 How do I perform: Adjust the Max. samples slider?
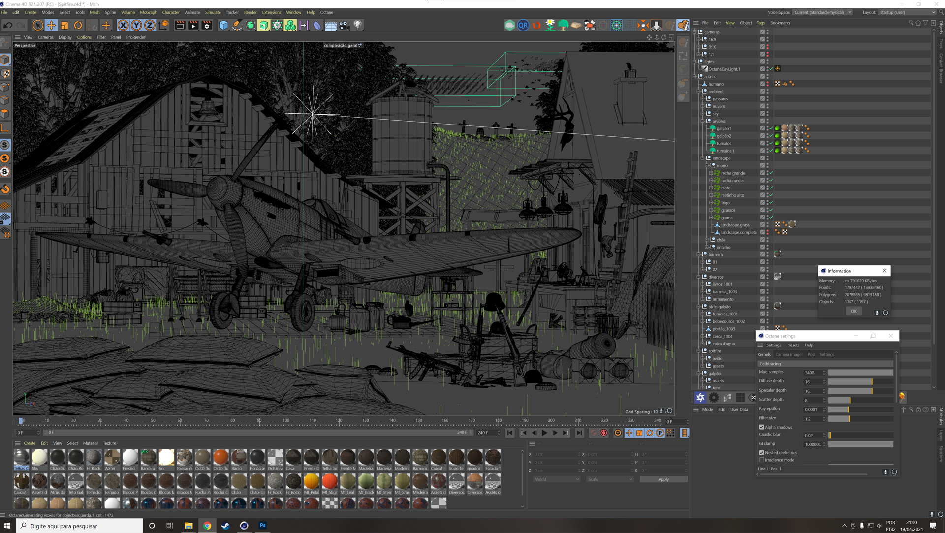point(860,373)
